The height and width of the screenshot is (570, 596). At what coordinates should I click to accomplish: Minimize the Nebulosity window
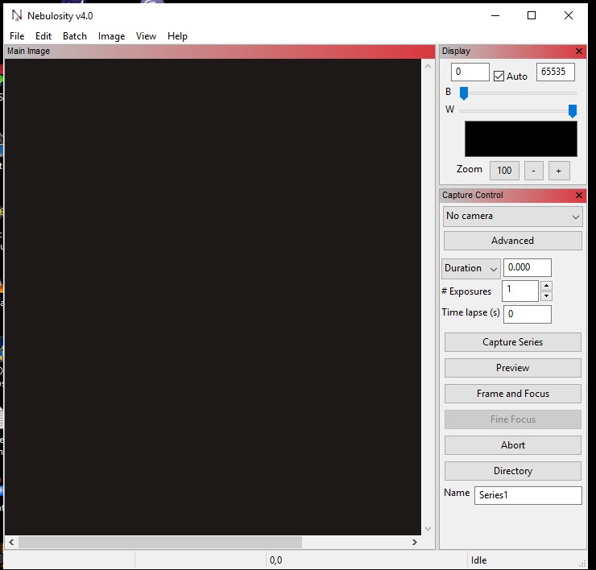(x=495, y=15)
